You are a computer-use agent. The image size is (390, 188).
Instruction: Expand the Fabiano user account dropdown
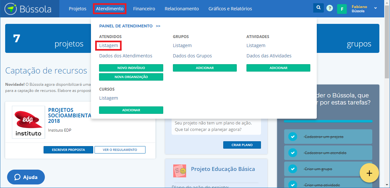click(375, 8)
